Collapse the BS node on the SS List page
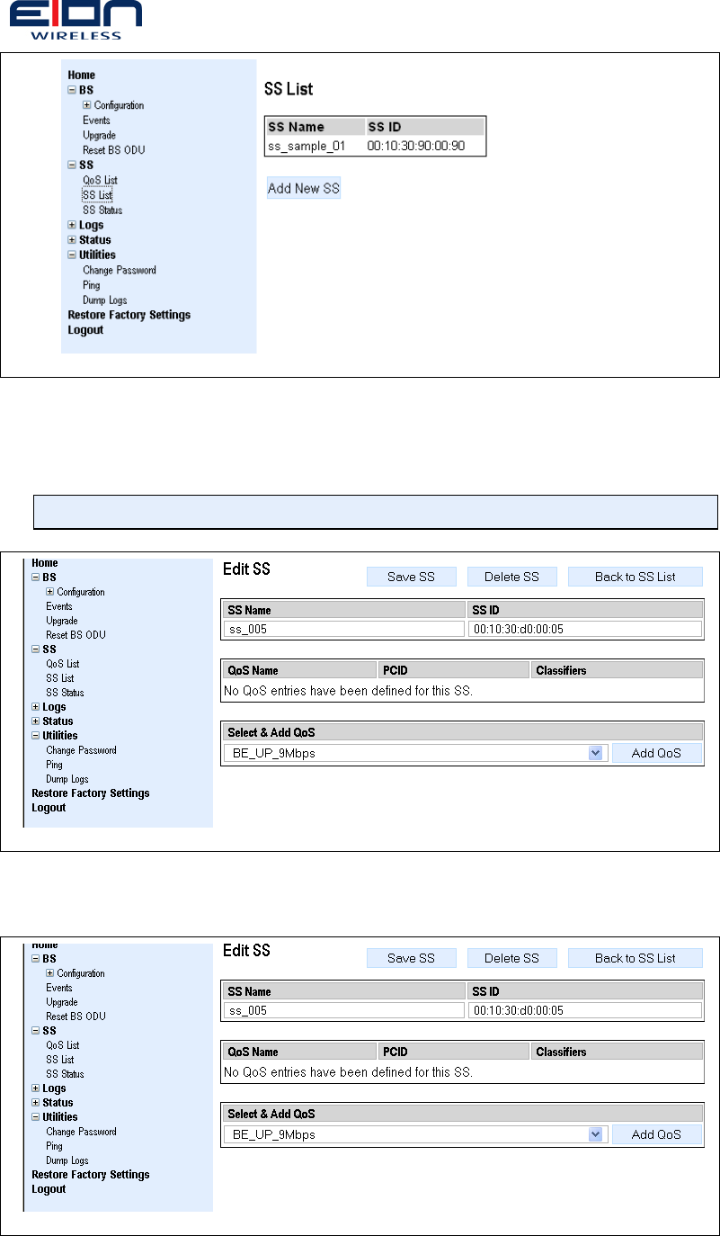 click(x=72, y=90)
